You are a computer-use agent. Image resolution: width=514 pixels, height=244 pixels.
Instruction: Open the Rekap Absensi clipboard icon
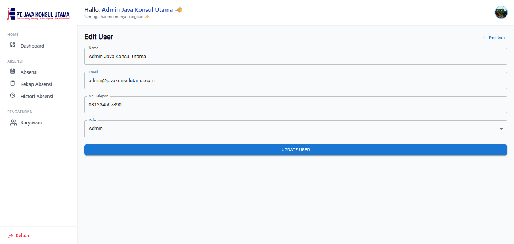13,84
